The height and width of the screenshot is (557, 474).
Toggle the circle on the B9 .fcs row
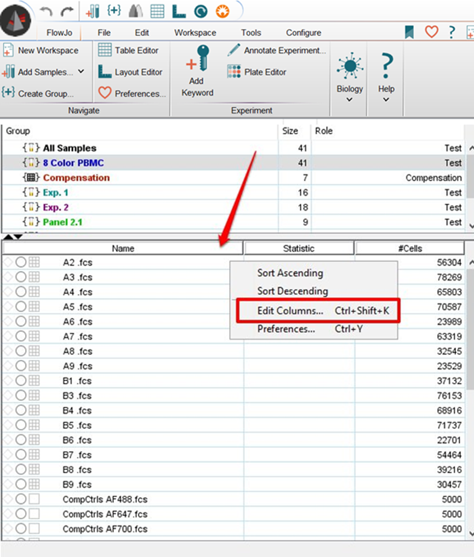pos(21,484)
